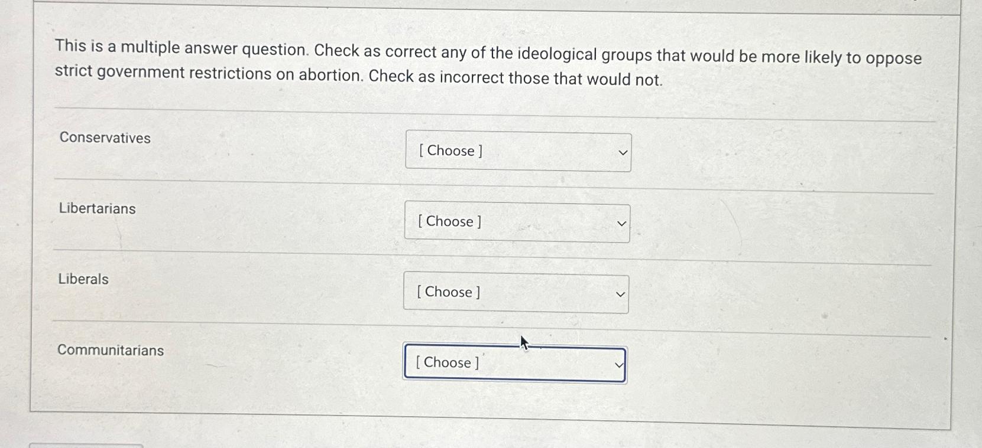Click inside the Liberals answer selector

(x=515, y=293)
